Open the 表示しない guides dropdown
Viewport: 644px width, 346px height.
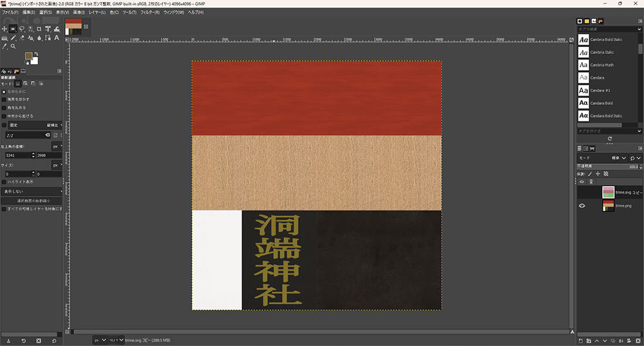point(32,191)
